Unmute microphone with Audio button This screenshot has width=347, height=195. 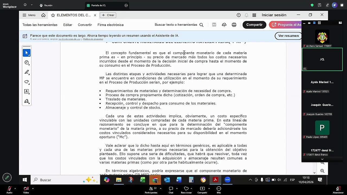coord(9,190)
